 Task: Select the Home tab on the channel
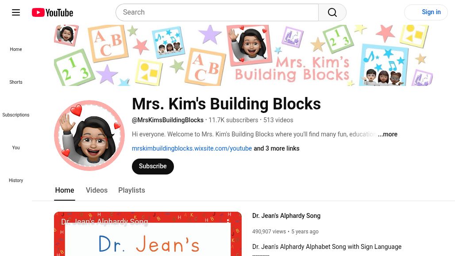pyautogui.click(x=65, y=190)
